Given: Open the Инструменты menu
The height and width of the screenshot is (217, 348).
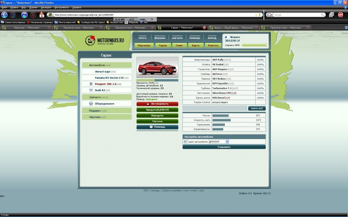Looking at the screenshot, I should tap(61, 7).
